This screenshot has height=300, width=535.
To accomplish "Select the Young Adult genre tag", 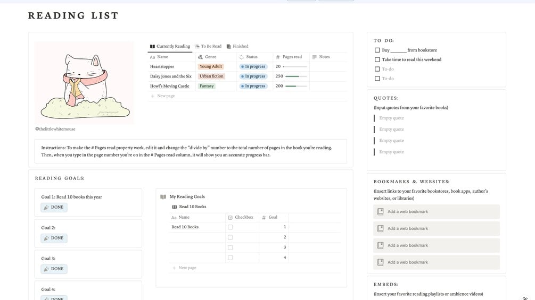I will click(210, 67).
